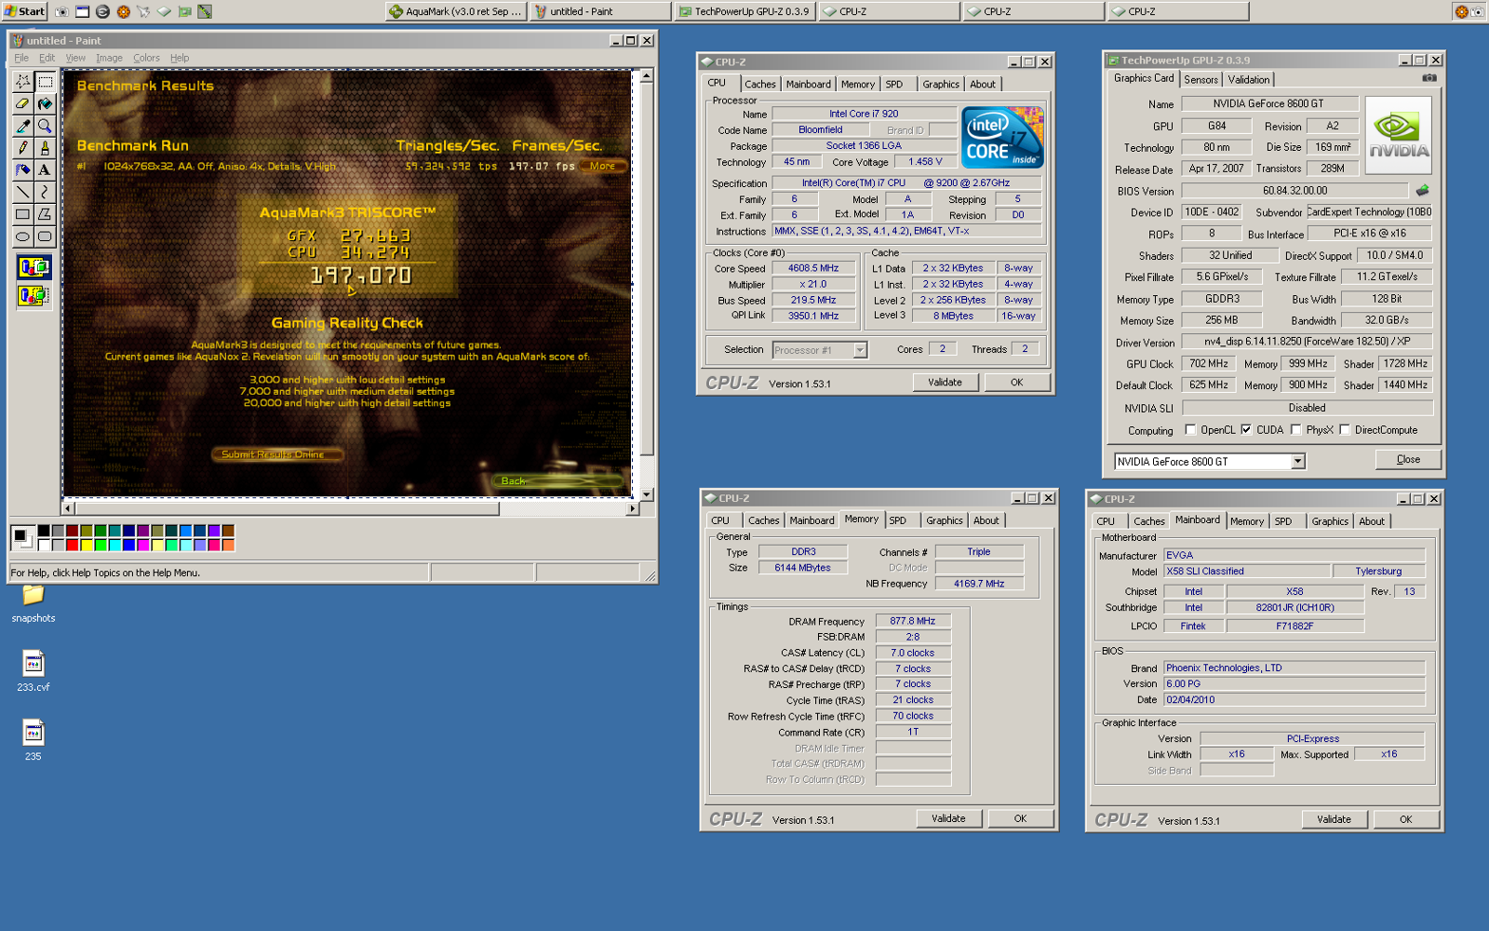This screenshot has width=1489, height=931.
Task: Pick the yellow color swatch in palette
Action: pyautogui.click(x=86, y=545)
